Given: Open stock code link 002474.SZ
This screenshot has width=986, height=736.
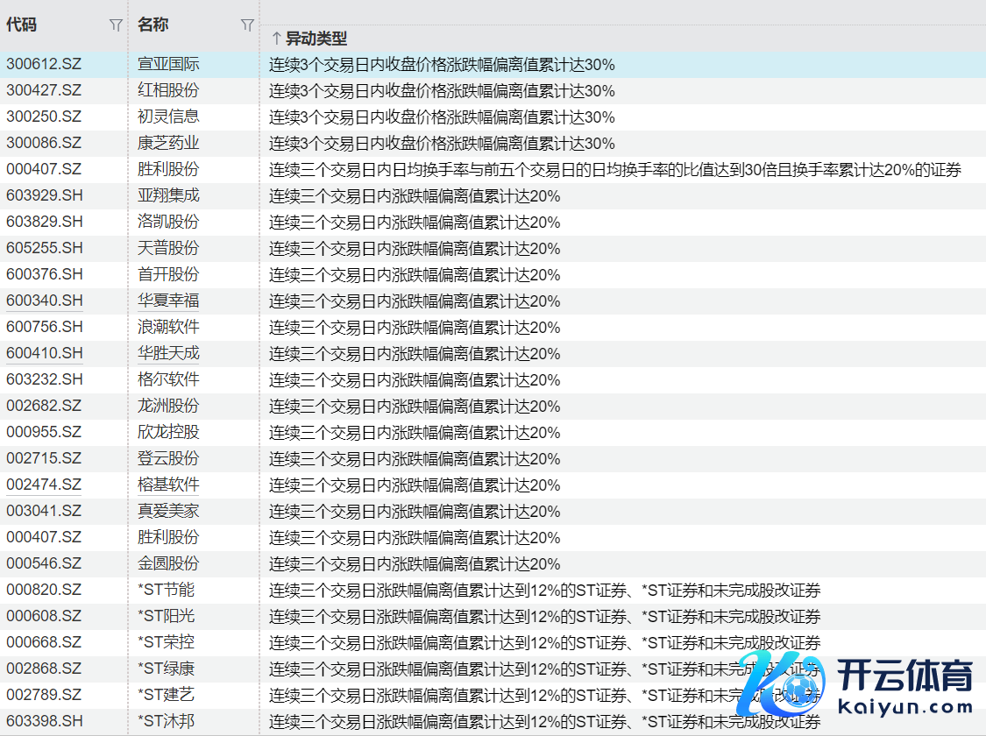Looking at the screenshot, I should click(44, 485).
